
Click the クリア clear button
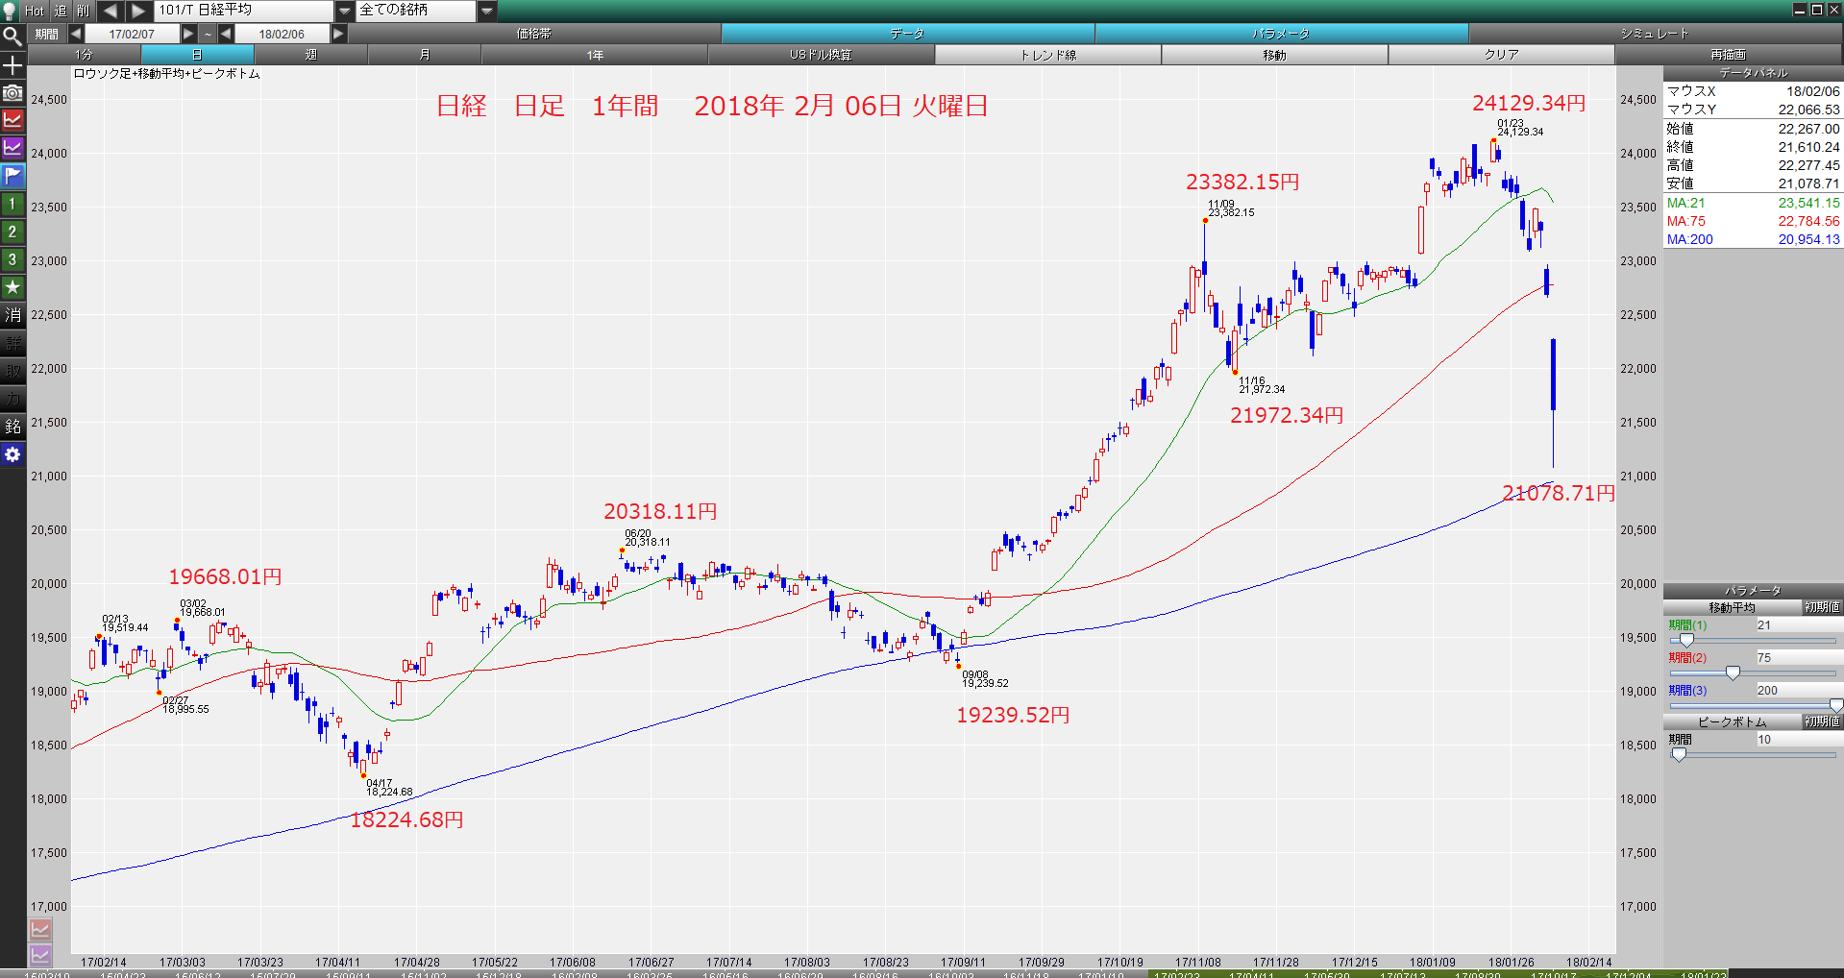pyautogui.click(x=1501, y=55)
